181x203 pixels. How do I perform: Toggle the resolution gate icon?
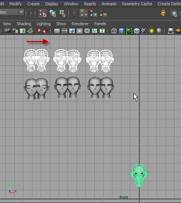[x=72, y=31]
